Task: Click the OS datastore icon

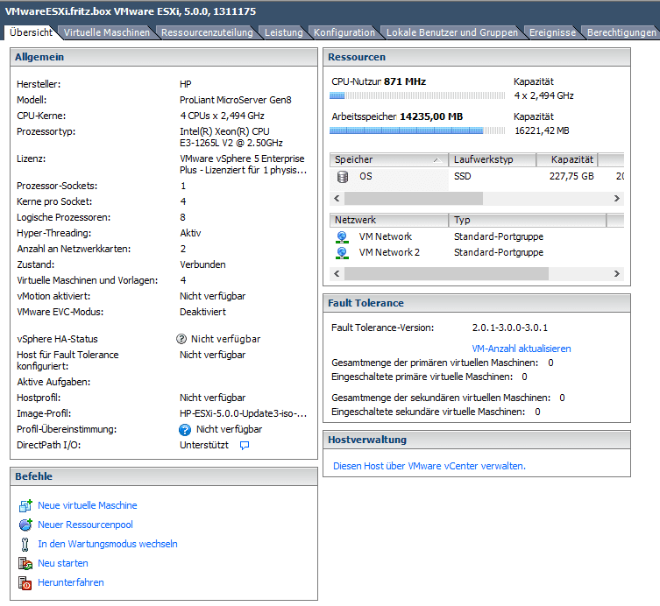Action: click(343, 177)
